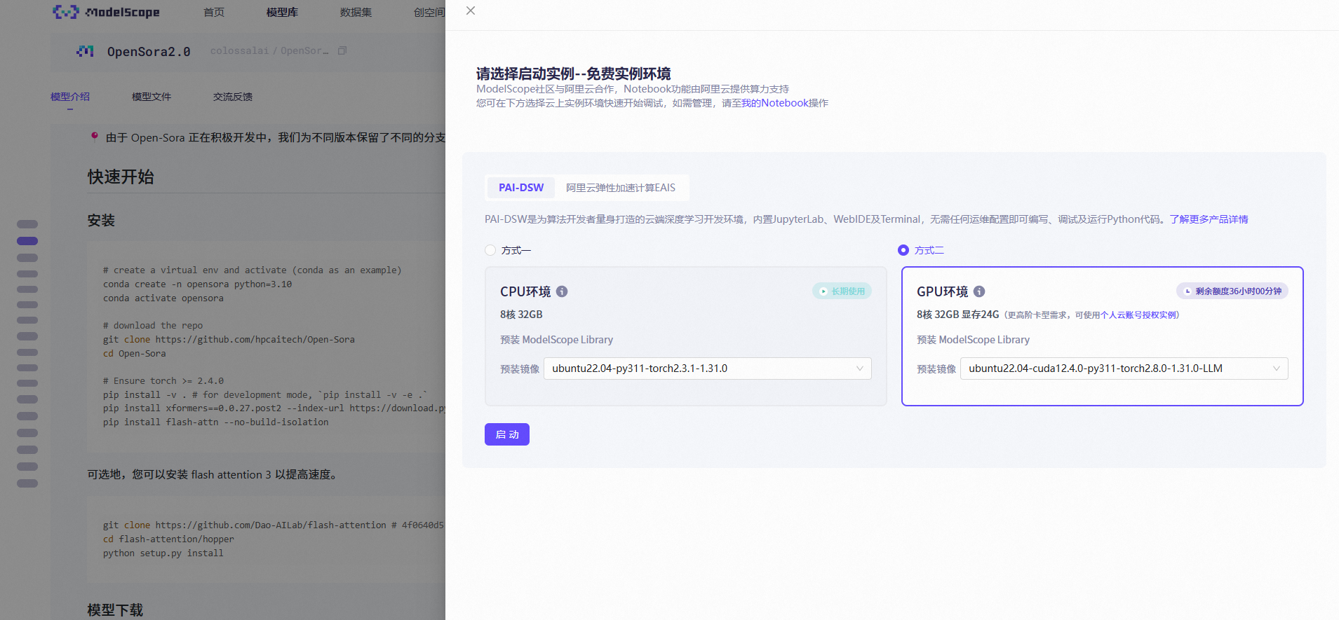1339x620 pixels.
Task: Click the highlighted sidebar outline marker
Action: 27,241
